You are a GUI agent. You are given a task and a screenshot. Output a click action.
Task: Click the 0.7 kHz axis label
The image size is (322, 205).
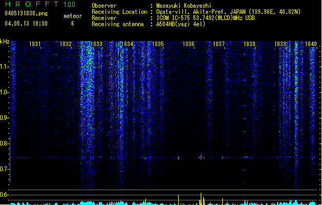(x=4, y=169)
